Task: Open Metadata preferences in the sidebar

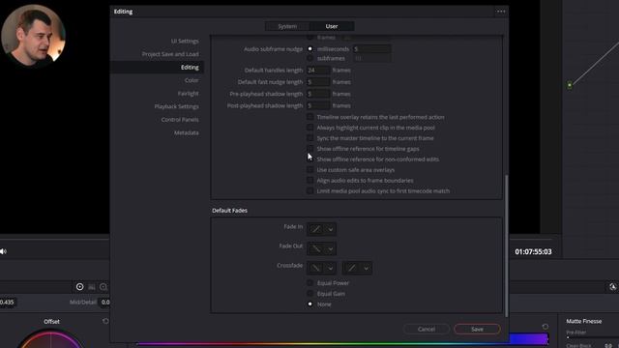Action: [187, 132]
